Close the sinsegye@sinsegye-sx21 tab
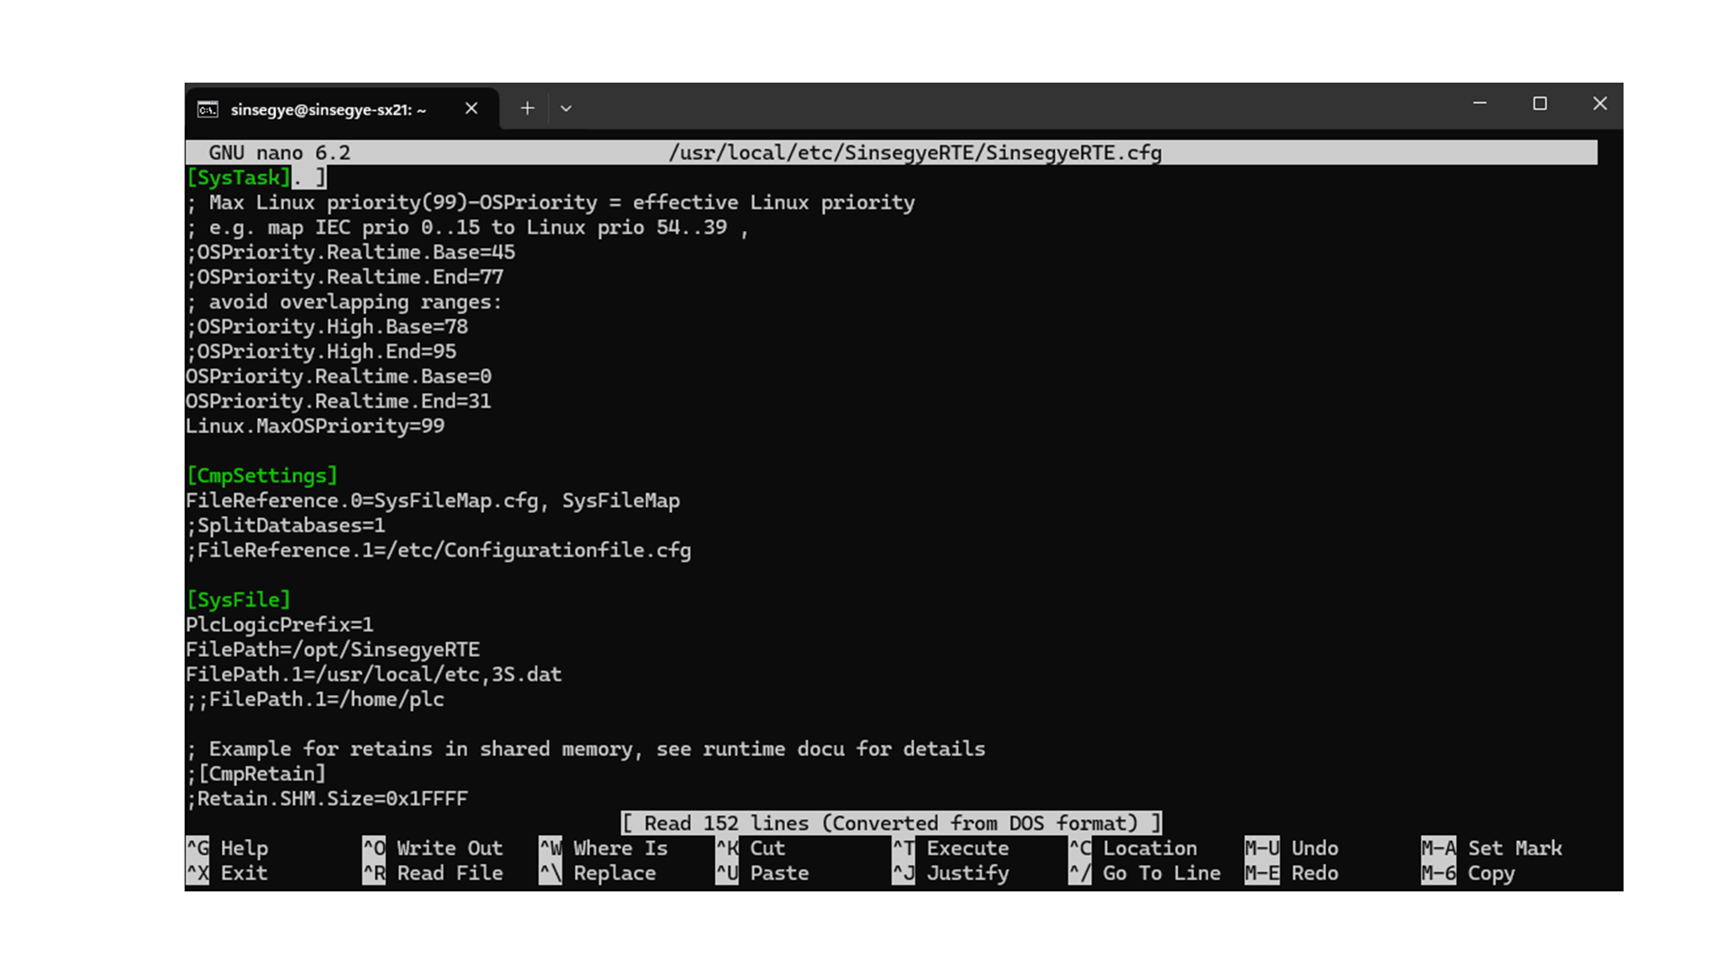 pyautogui.click(x=471, y=108)
